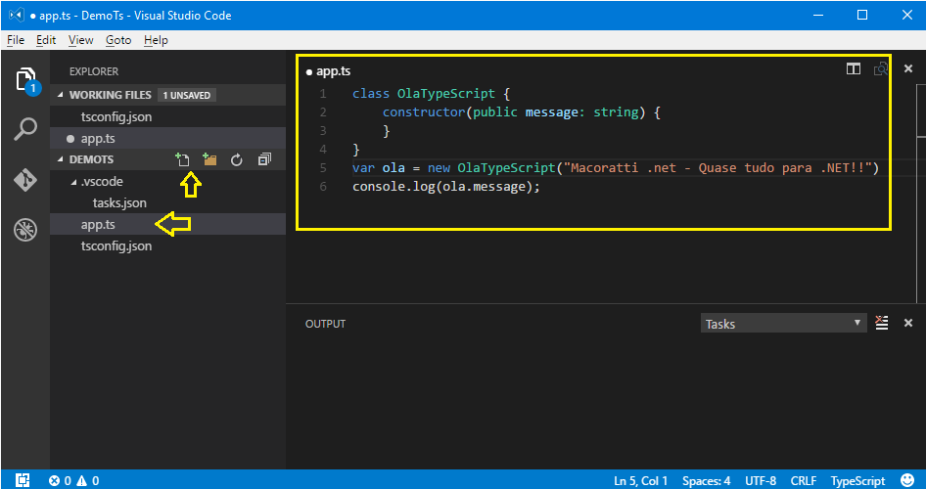Click the EXPLORER header text

94,71
